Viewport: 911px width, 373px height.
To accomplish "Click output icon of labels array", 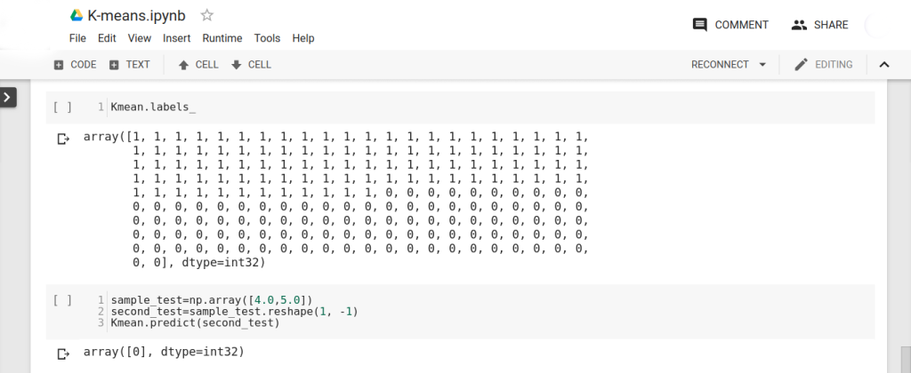I will click(x=63, y=139).
